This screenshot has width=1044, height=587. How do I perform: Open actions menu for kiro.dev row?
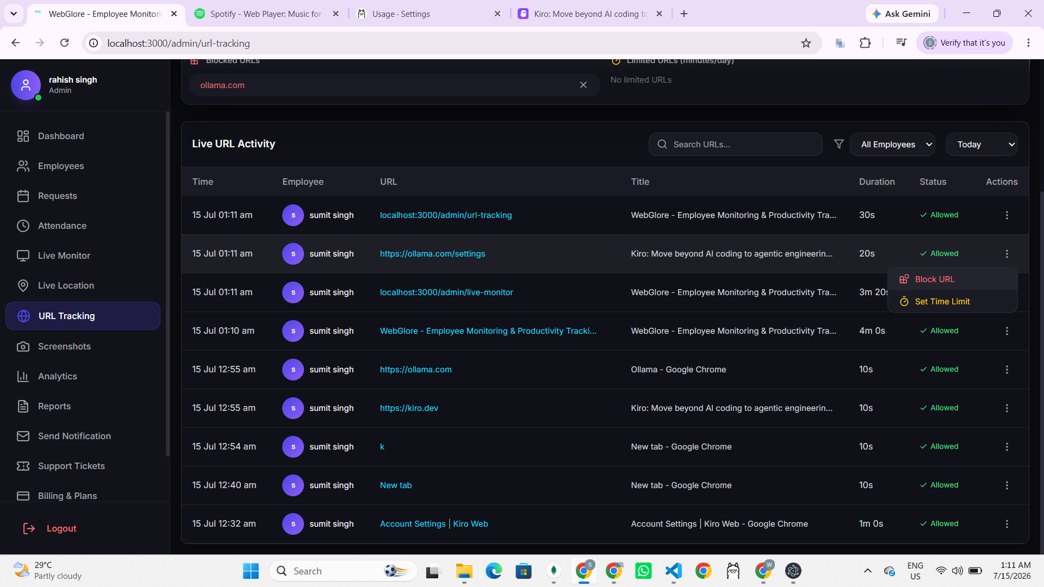tap(1006, 408)
